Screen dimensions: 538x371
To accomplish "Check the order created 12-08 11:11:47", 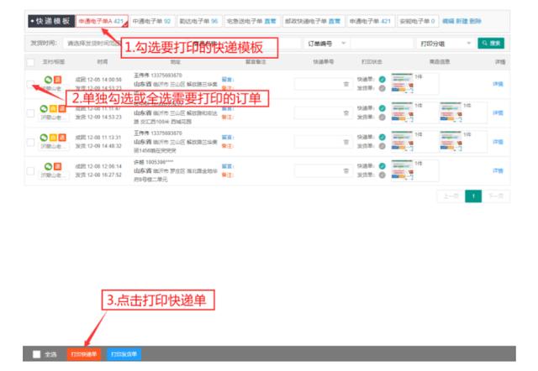I will coord(30,113).
